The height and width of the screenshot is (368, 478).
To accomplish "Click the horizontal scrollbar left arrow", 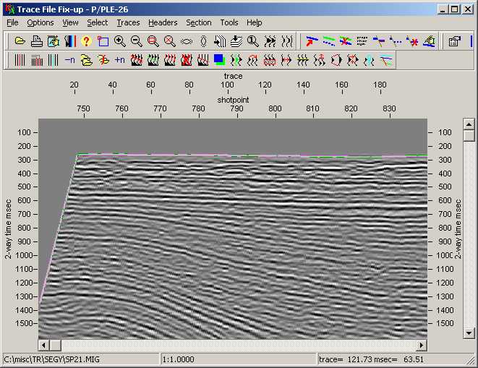I will click(x=45, y=344).
